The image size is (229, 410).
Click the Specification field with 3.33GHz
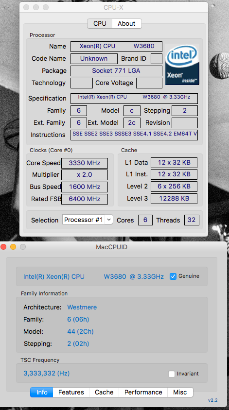[x=134, y=98]
